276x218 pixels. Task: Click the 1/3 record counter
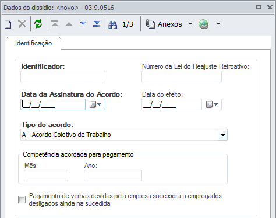pos(128,24)
